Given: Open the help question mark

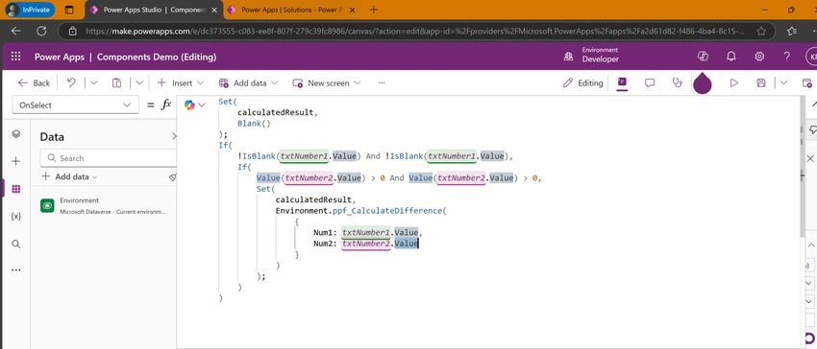Looking at the screenshot, I should point(787,57).
